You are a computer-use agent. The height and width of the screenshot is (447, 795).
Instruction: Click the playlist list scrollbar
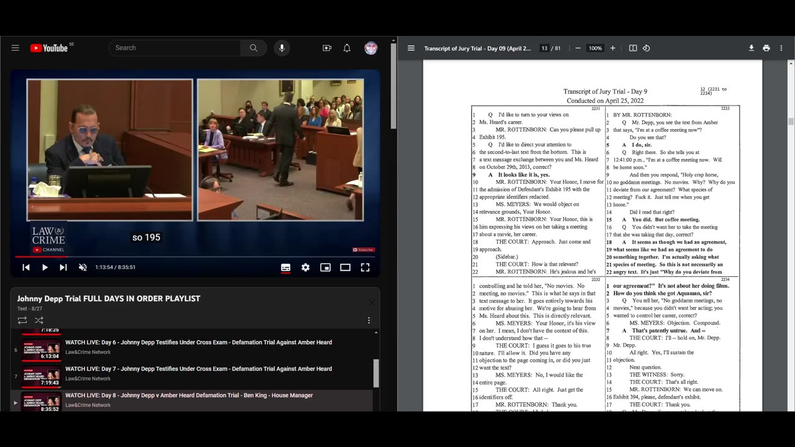click(x=376, y=372)
